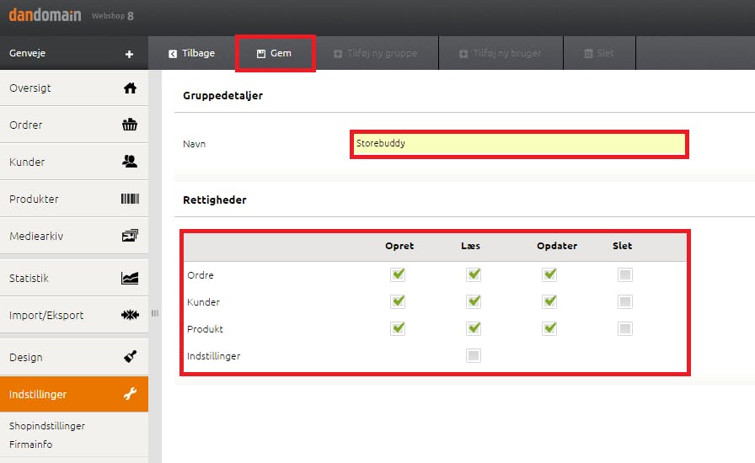Click the Gruppedetaljer heading
Viewport: 755px width, 463px height.
(x=223, y=96)
